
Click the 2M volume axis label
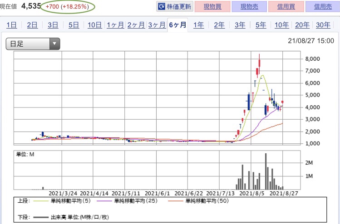[309, 163]
